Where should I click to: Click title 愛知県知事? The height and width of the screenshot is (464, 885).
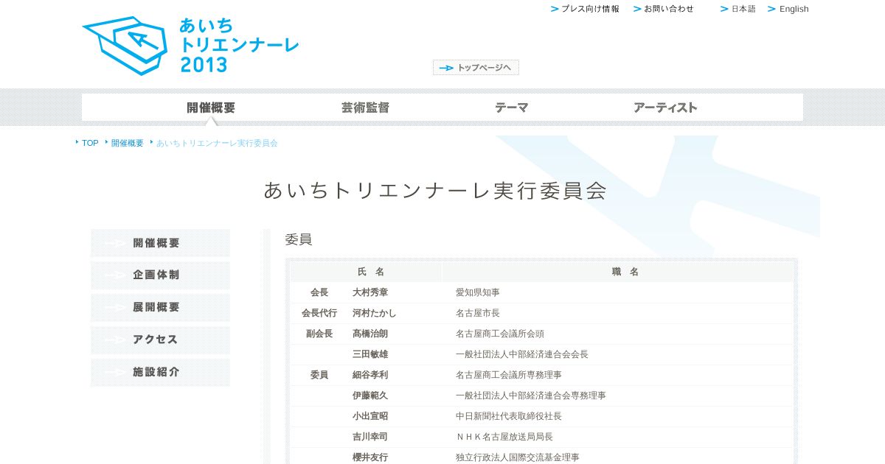point(478,292)
